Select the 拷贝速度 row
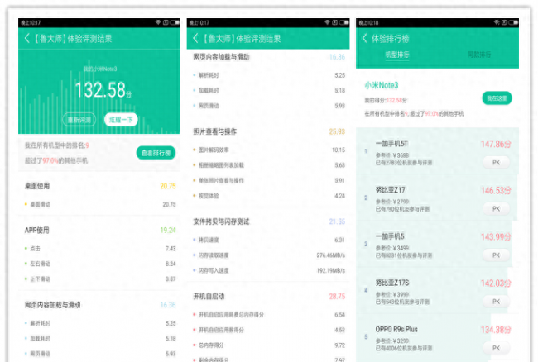 (x=269, y=240)
